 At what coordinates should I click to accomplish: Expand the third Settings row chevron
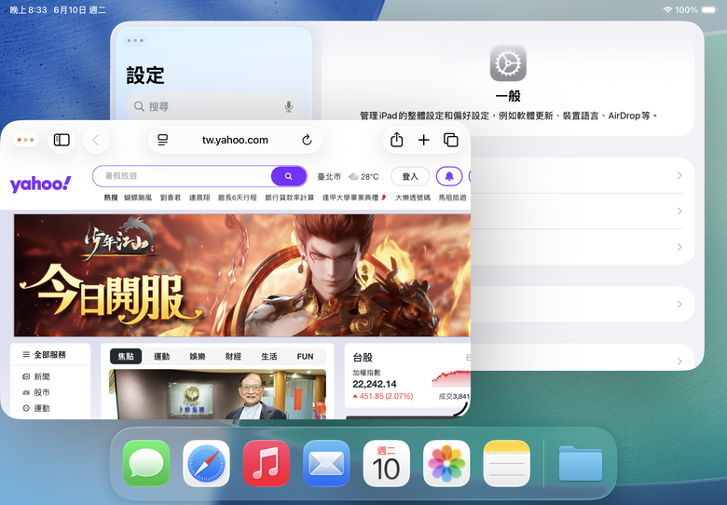[679, 247]
